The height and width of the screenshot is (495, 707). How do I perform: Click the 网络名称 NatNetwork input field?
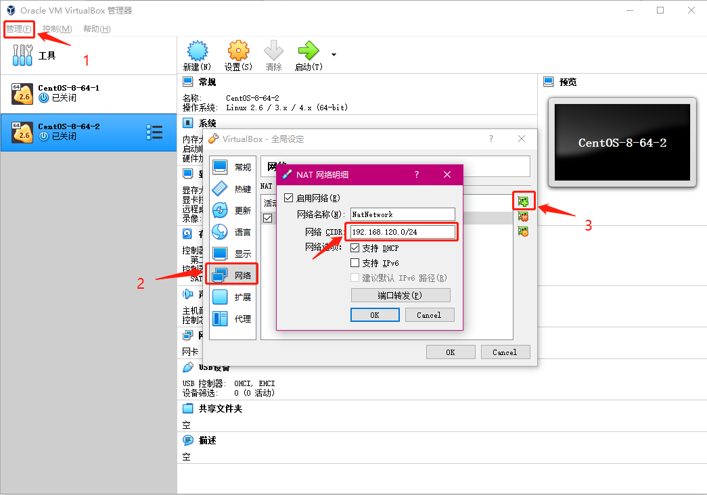tap(403, 214)
